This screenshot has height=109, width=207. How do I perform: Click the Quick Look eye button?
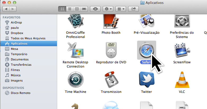tap(95, 9)
